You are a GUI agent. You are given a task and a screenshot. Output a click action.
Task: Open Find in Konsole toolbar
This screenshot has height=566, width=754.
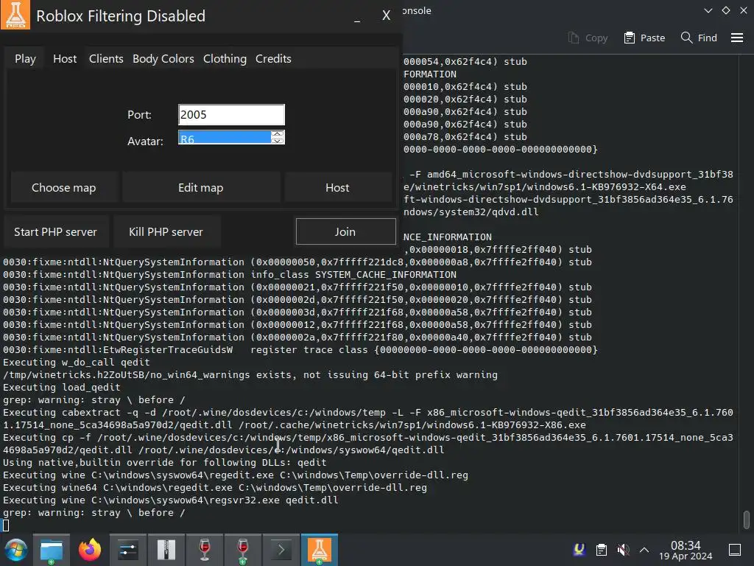click(x=700, y=38)
